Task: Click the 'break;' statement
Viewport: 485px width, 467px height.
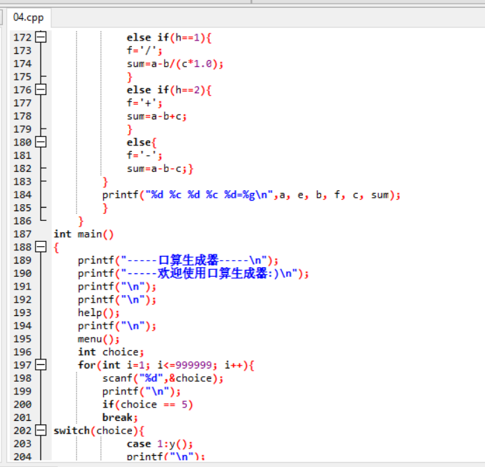Action: tap(120, 417)
